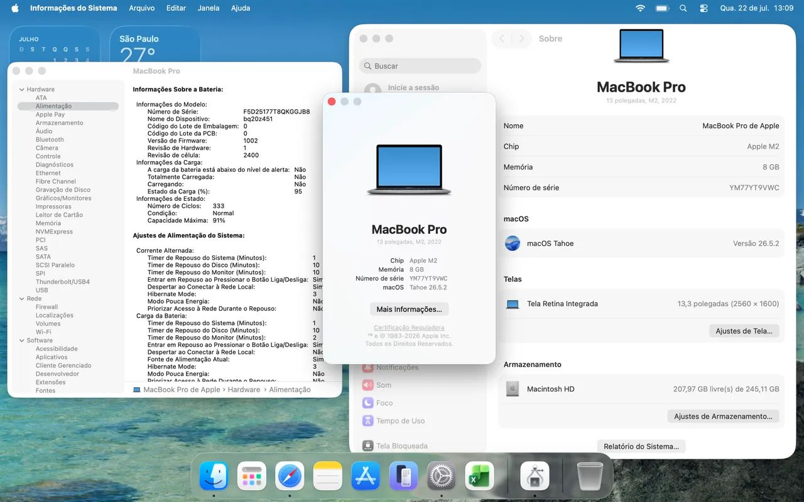804x502 pixels.
Task: Select Thunderbolt/USB4 in the tree
Action: pyautogui.click(x=63, y=282)
